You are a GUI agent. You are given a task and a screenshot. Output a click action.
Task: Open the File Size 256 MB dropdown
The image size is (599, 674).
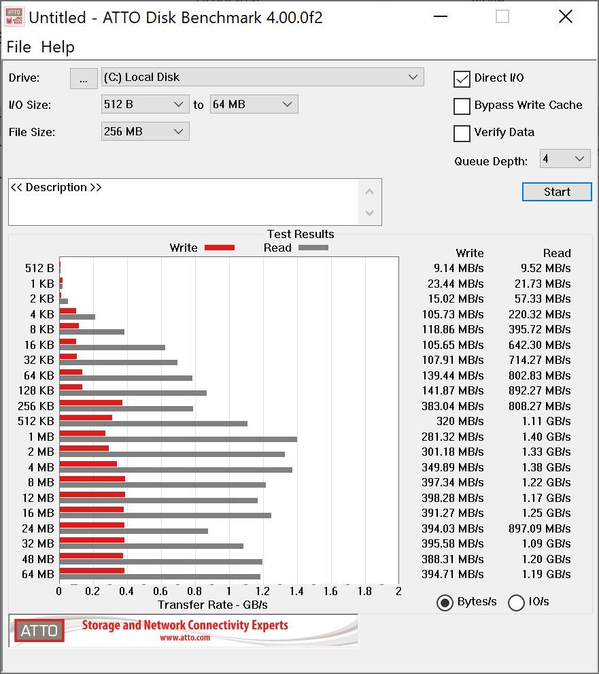coord(145,132)
